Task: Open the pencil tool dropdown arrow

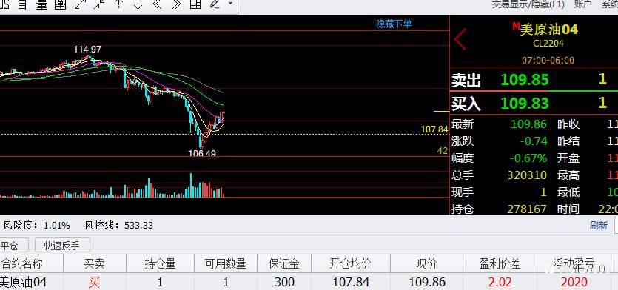Action: [230, 4]
